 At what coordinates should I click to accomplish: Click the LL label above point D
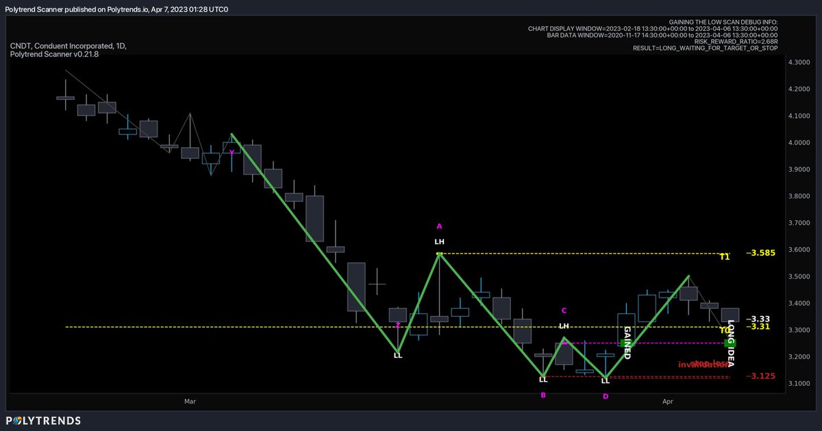605,380
